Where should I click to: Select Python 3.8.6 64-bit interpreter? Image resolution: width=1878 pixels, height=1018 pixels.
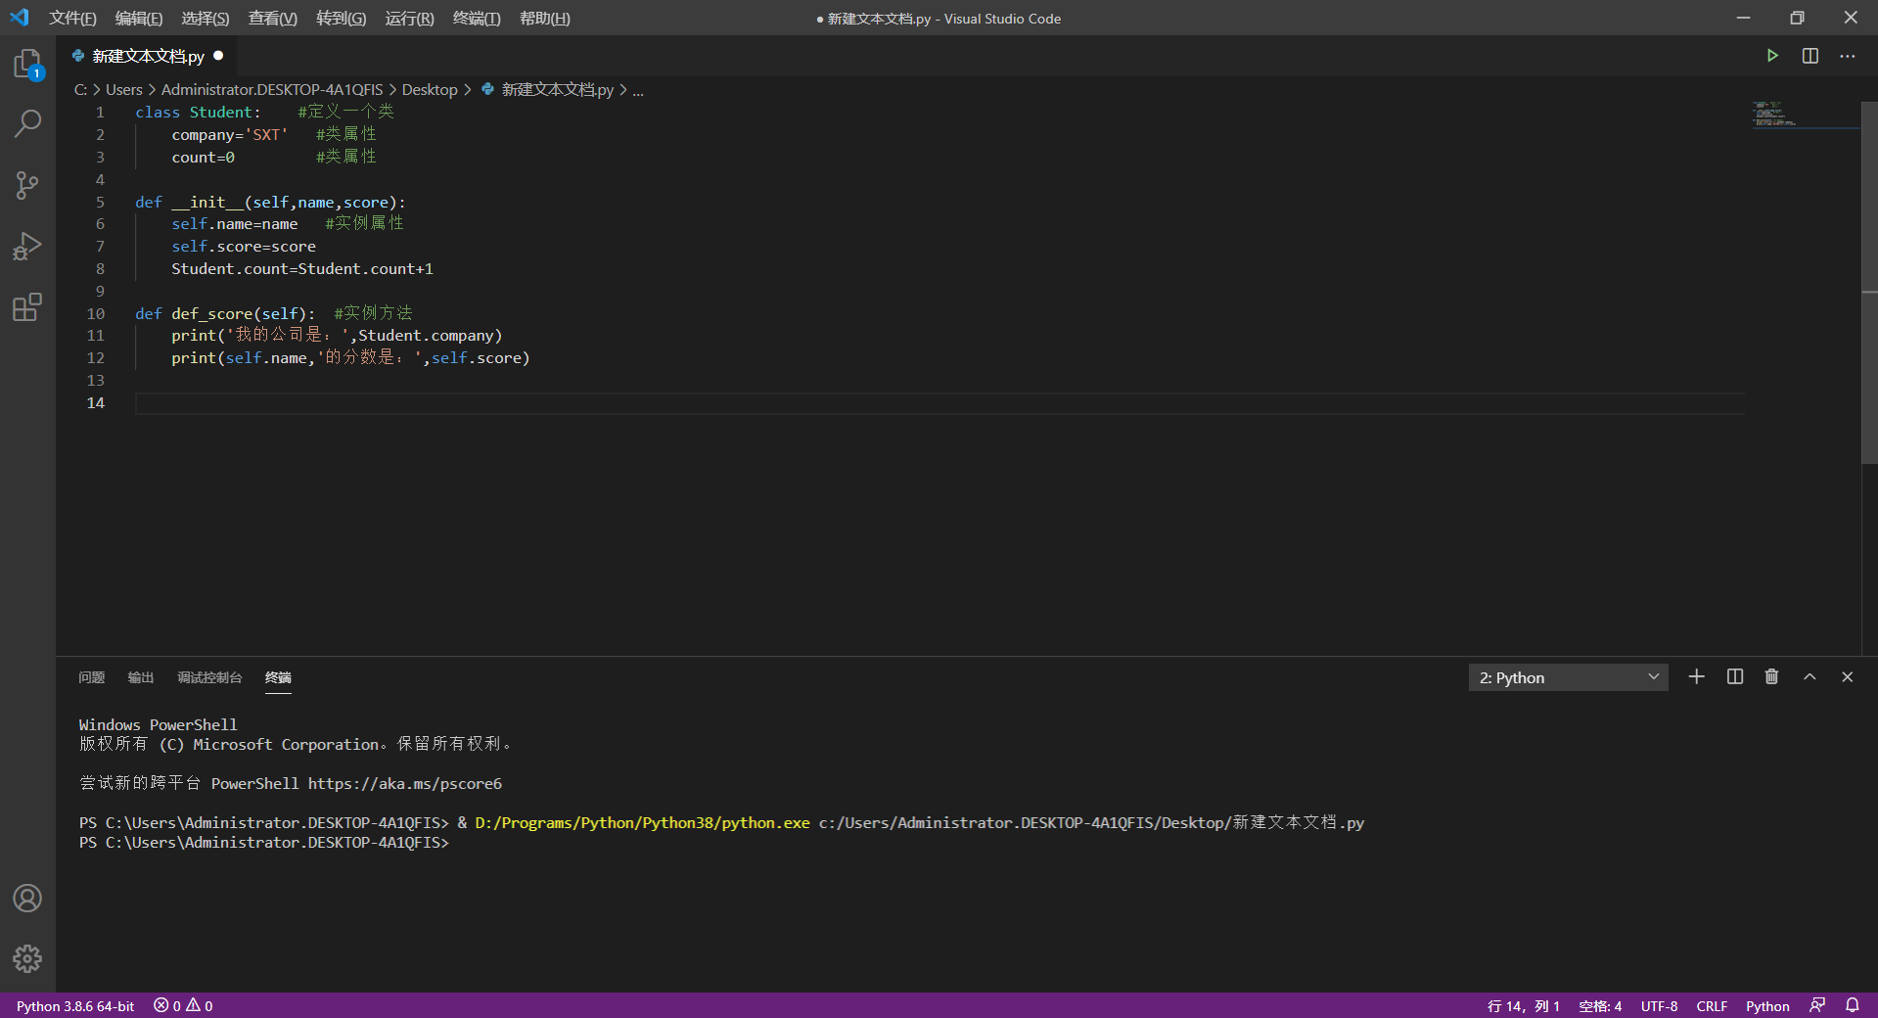[x=75, y=1005]
